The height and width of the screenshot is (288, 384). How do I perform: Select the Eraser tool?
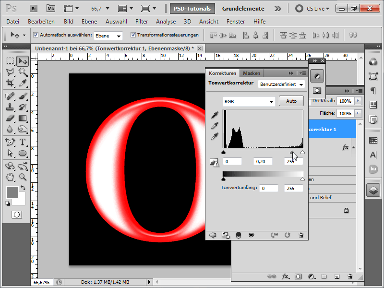pos(10,118)
